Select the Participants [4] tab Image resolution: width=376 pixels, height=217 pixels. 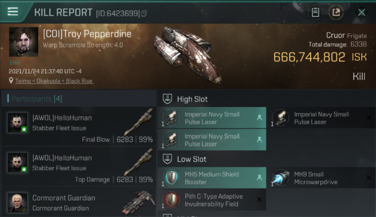click(x=37, y=99)
